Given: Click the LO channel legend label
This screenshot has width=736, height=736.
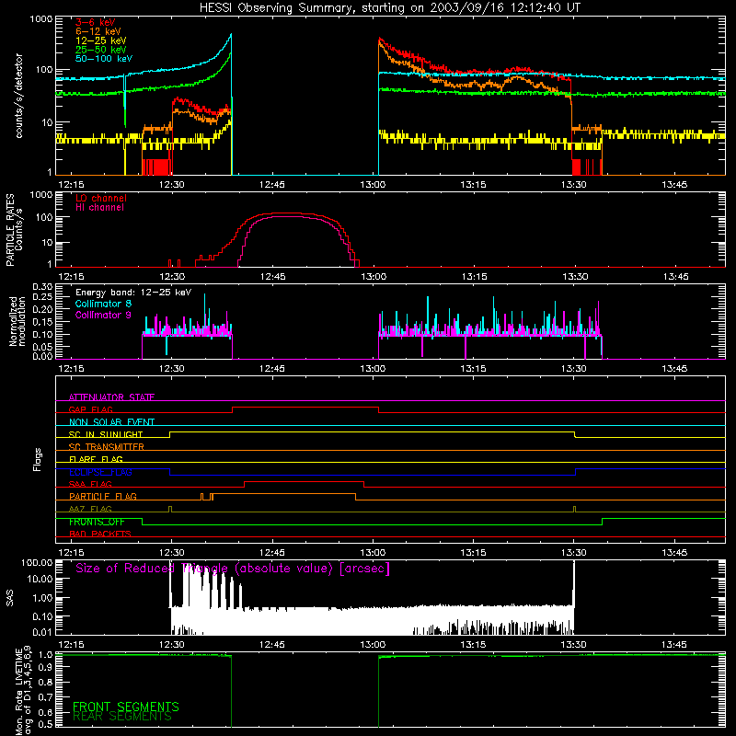Looking at the screenshot, I should coord(101,198).
